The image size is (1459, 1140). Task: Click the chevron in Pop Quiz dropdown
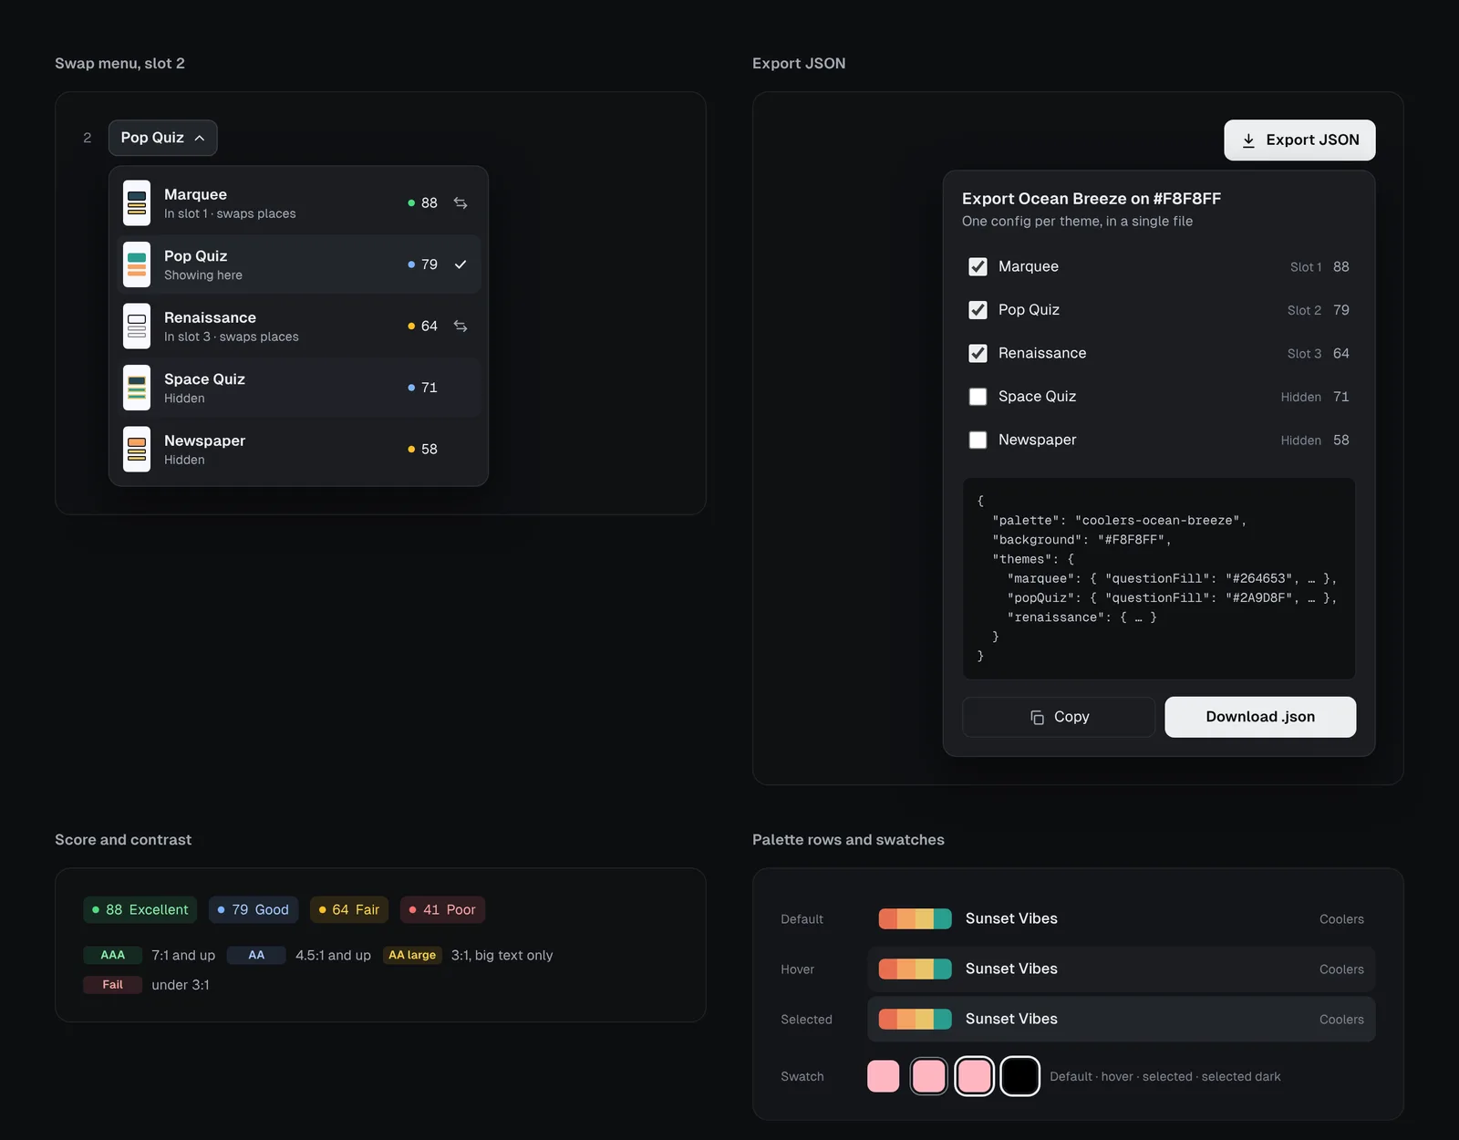200,138
